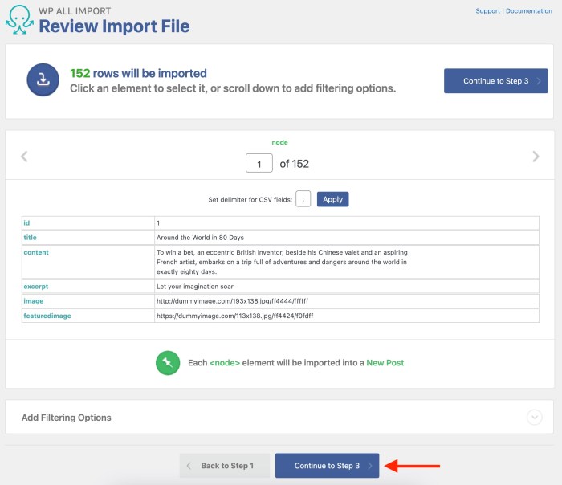The image size is (562, 485).
Task: Open the Documentation link
Action: click(528, 11)
